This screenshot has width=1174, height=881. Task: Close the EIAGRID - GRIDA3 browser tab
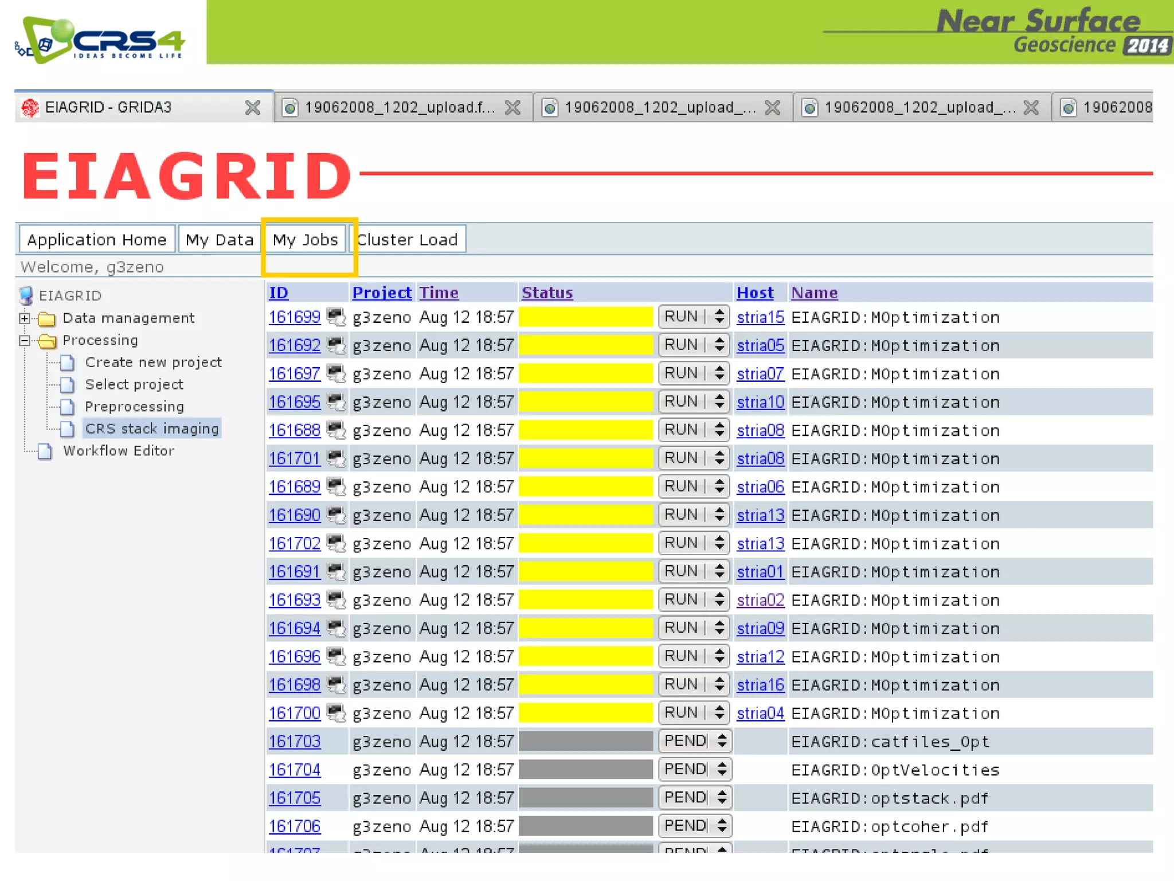click(252, 107)
